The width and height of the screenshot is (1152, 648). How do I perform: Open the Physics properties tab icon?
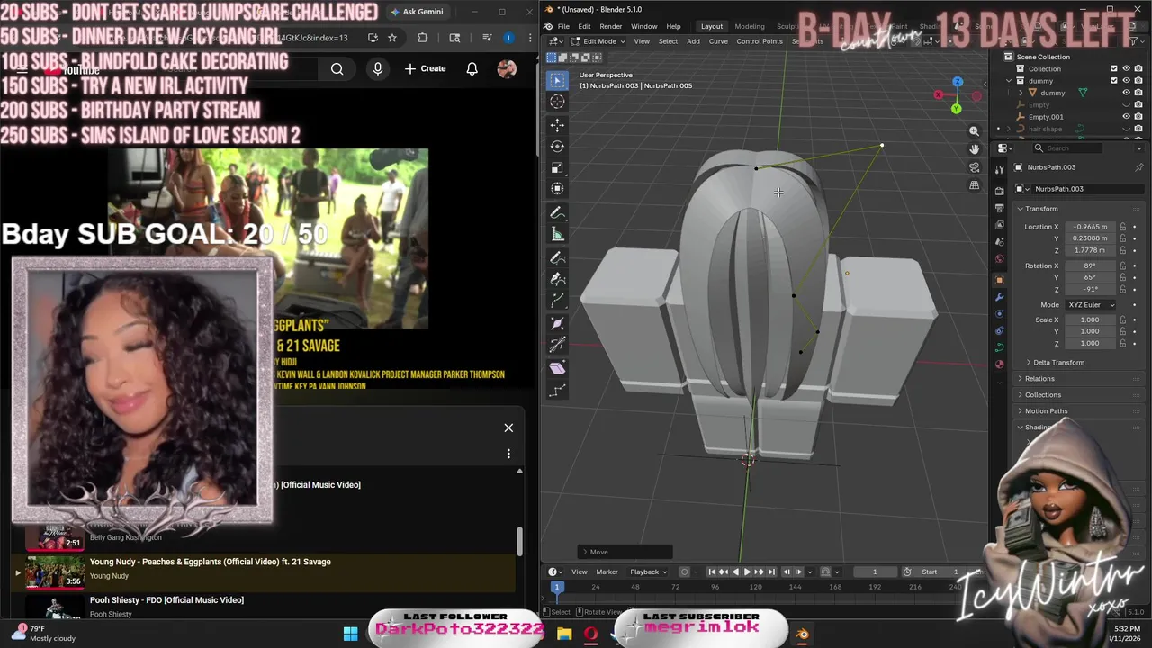coord(999,314)
